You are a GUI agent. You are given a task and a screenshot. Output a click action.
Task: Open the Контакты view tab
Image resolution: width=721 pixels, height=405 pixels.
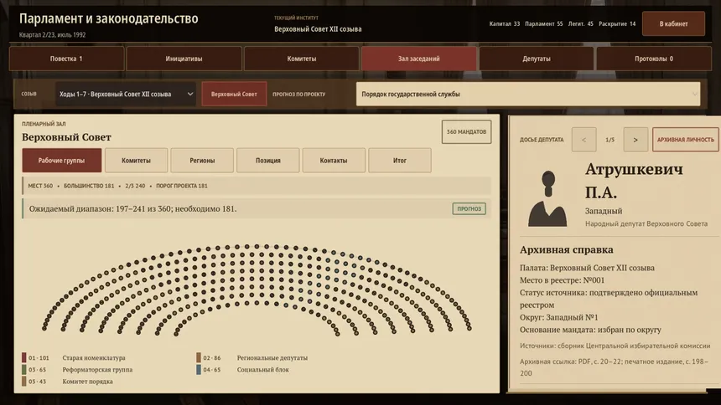tap(334, 161)
